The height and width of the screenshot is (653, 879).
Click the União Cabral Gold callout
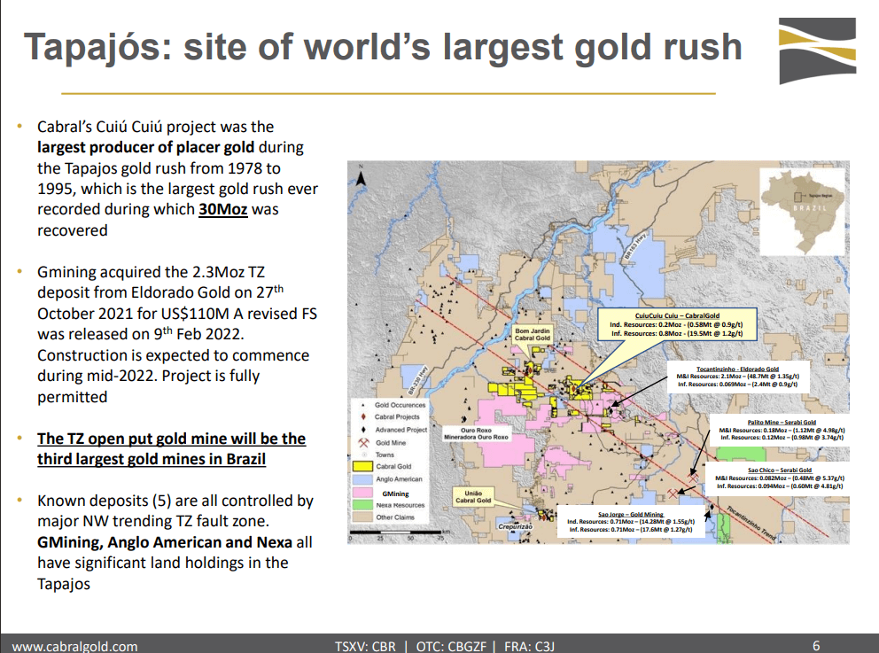(472, 497)
